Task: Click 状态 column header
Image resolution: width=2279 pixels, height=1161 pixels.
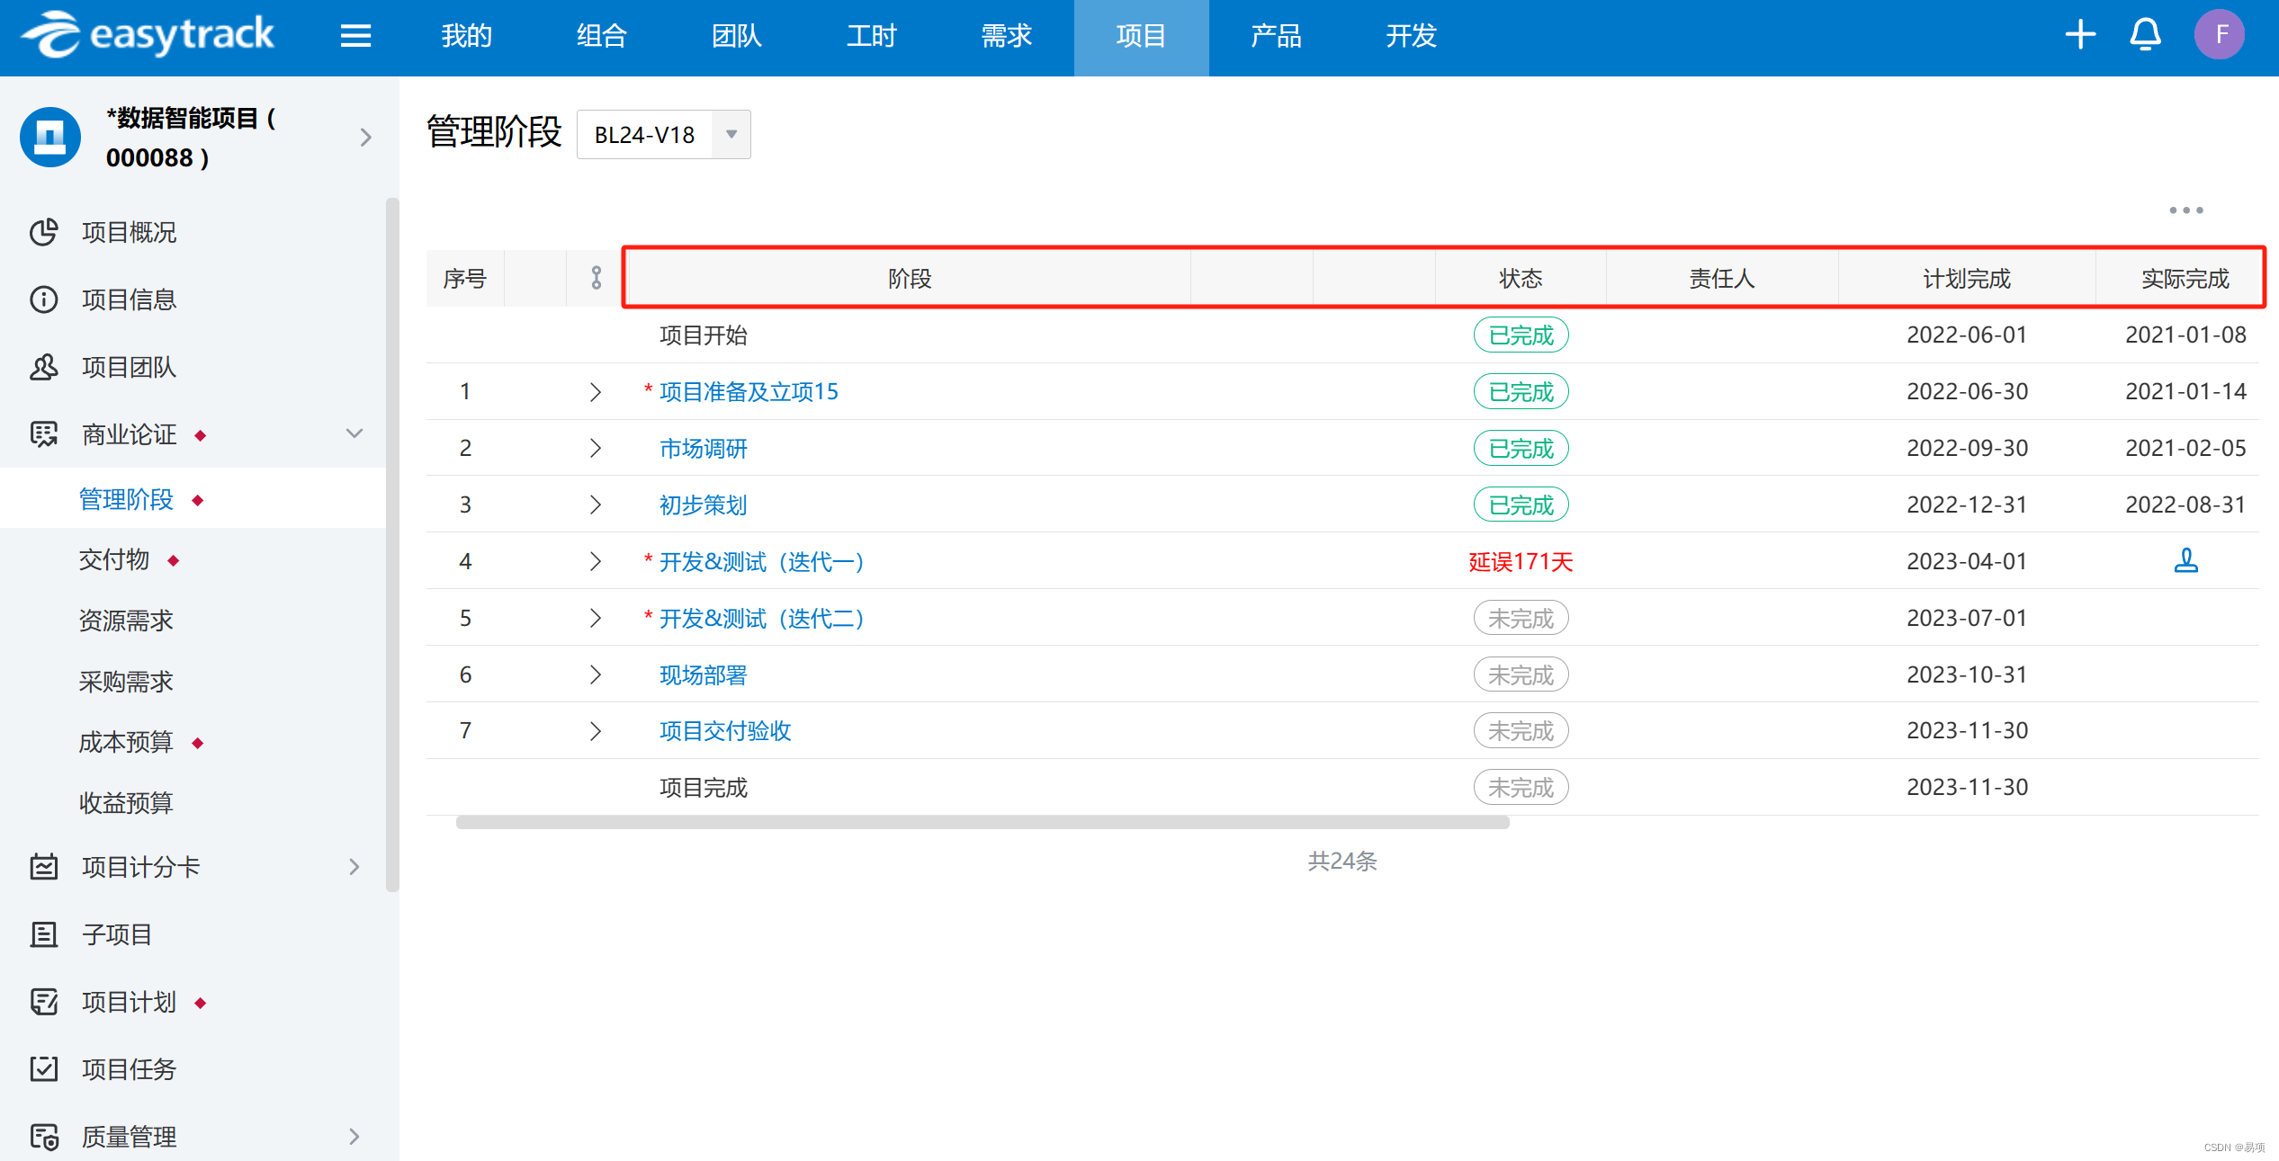Action: [x=1521, y=278]
